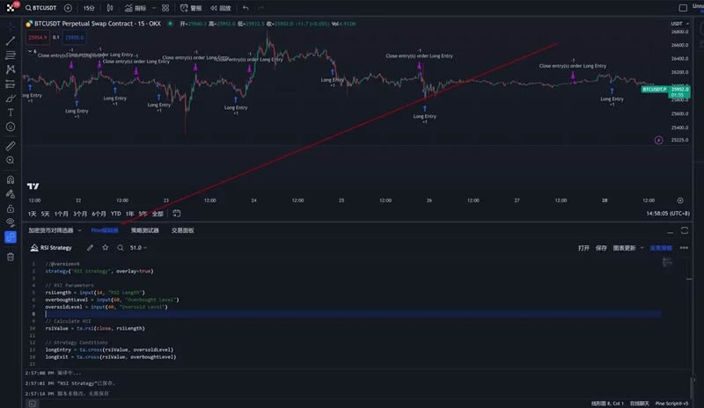Open the Fibonacci retracement tools

tap(11, 55)
